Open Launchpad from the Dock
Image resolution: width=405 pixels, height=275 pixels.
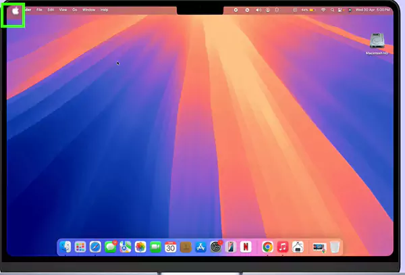pos(80,247)
